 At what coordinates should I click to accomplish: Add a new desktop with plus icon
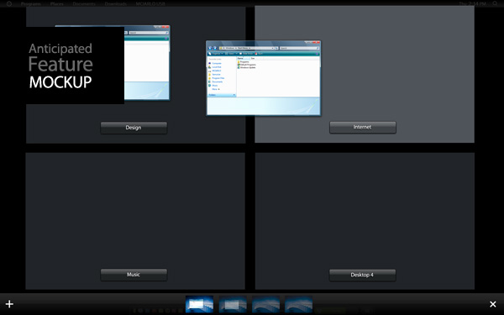click(9, 304)
